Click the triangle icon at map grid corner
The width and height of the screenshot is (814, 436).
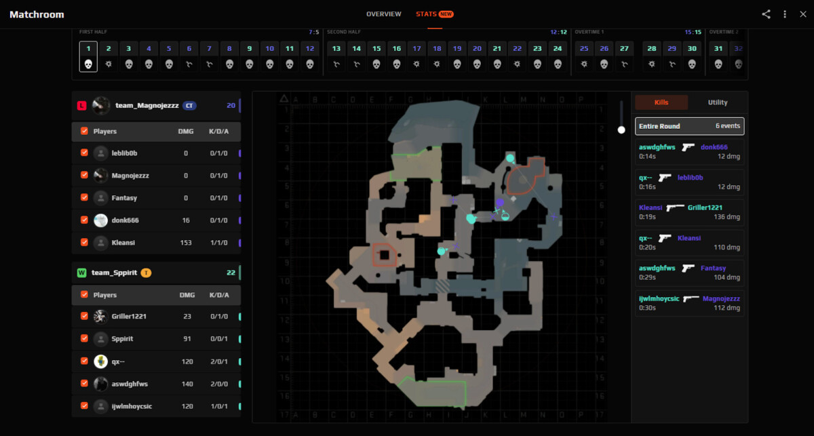click(x=284, y=99)
